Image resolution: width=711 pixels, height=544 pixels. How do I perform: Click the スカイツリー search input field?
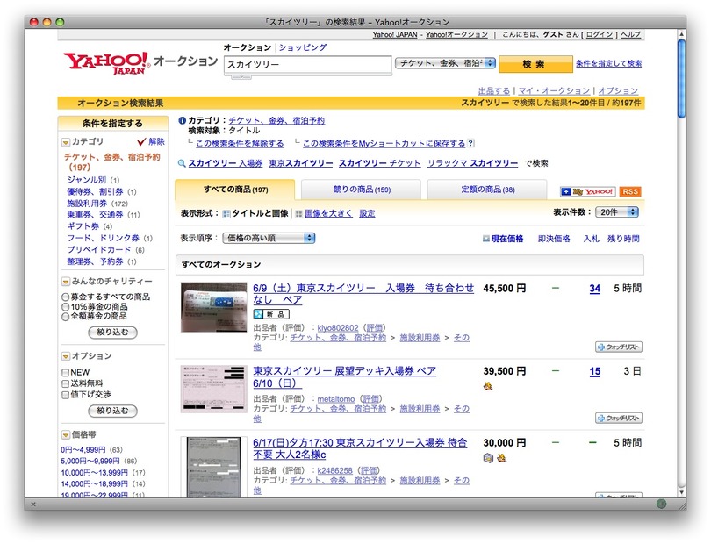click(x=307, y=65)
